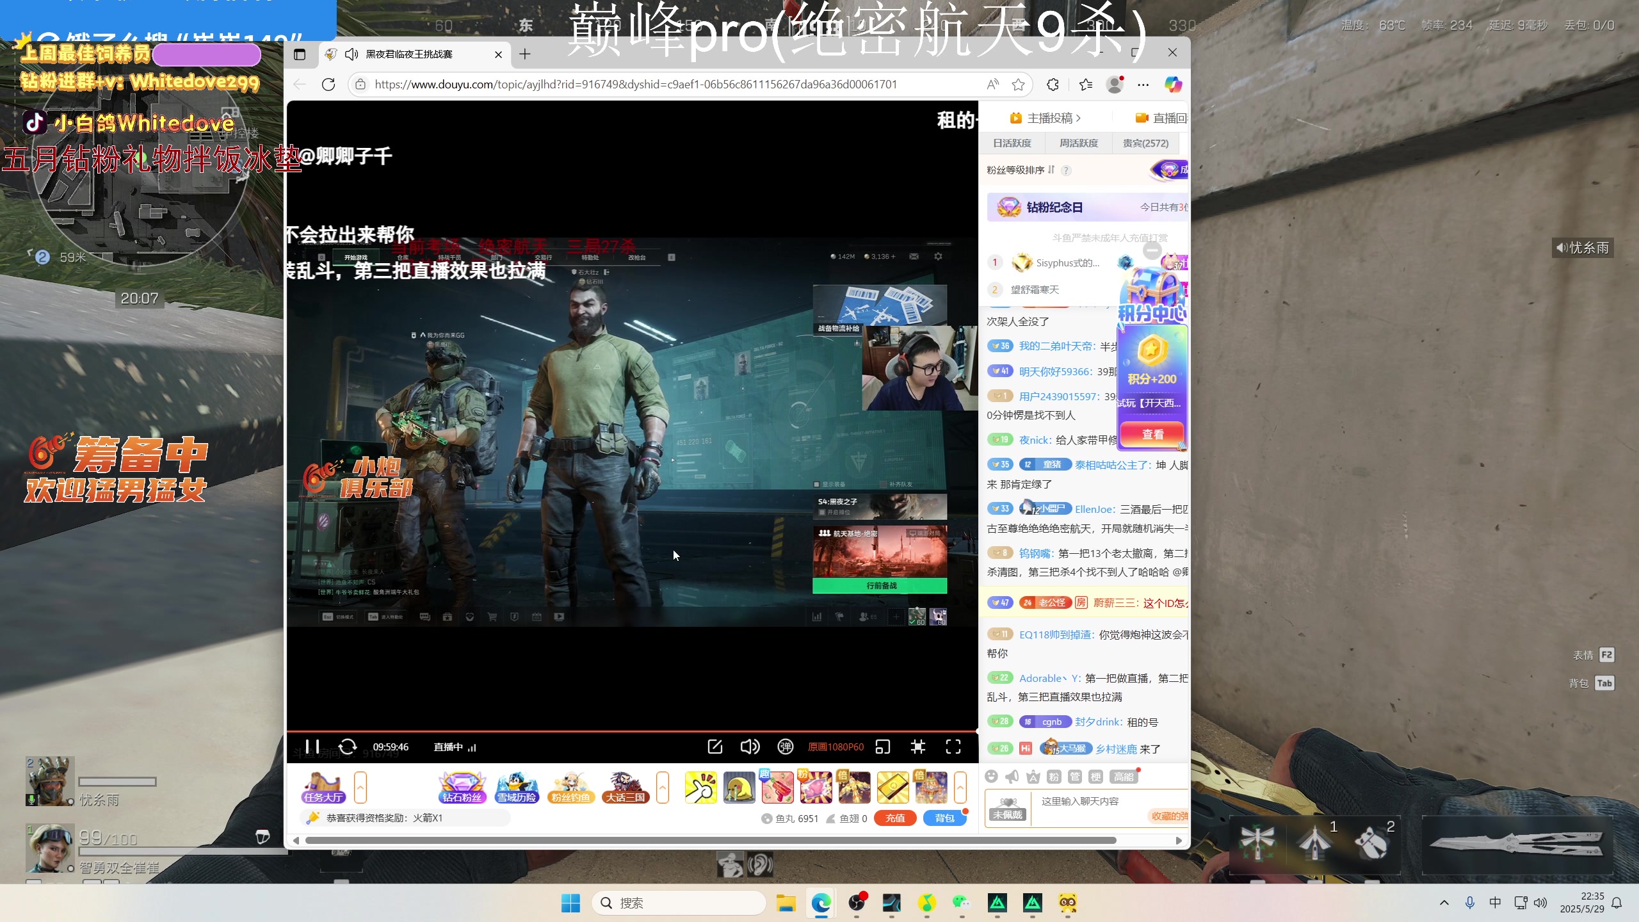Open the browser extensions puzzle icon
Viewport: 1639px width, 922px height.
point(1053,85)
